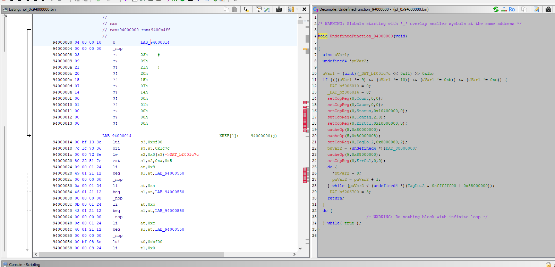Click DAT_88000000 on decompiler line 22

pos(400,148)
